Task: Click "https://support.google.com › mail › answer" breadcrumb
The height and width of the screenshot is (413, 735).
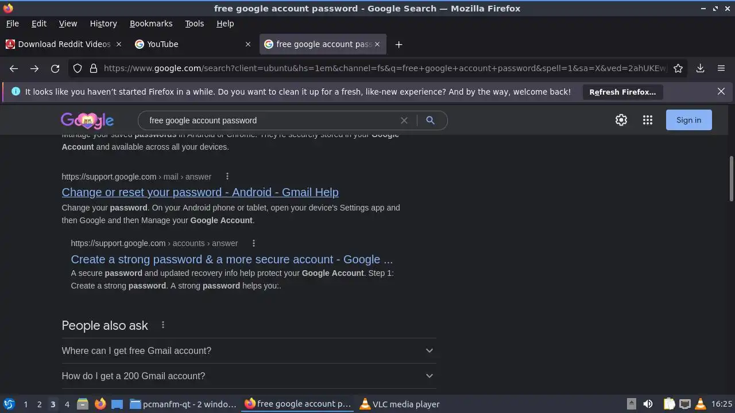Action: [137, 177]
